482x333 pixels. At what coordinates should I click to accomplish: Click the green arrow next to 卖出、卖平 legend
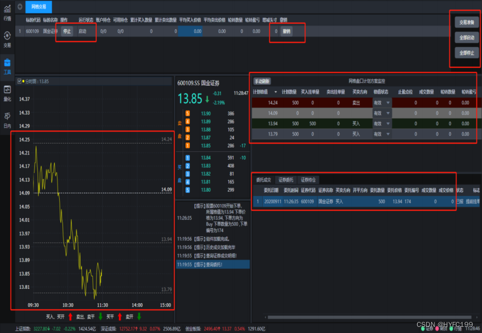coord(101,316)
